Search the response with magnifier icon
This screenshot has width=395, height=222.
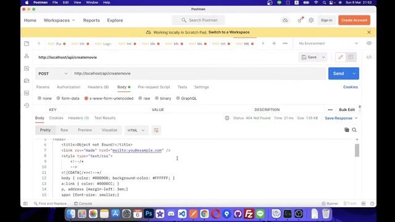[354, 130]
